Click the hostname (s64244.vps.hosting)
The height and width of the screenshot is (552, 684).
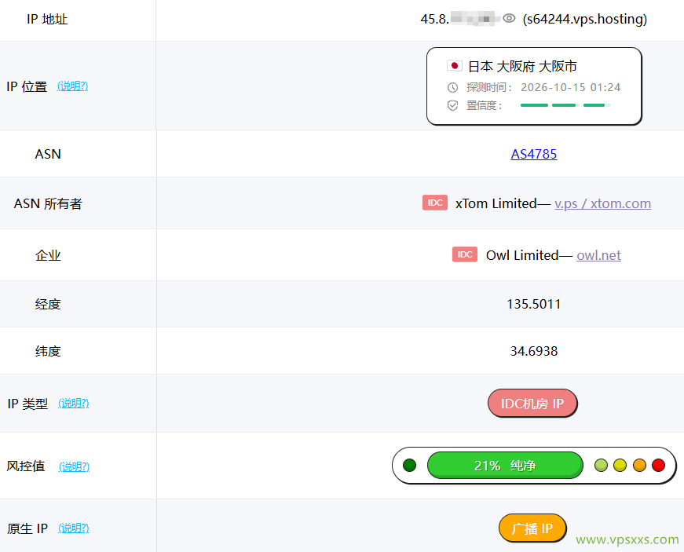585,19
